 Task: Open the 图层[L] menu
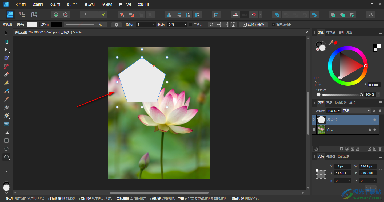coord(72,5)
